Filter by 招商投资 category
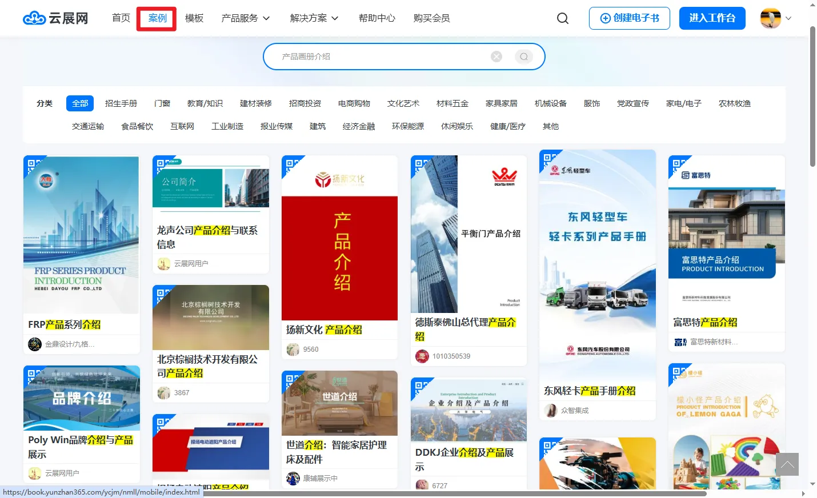The image size is (817, 498). click(305, 103)
